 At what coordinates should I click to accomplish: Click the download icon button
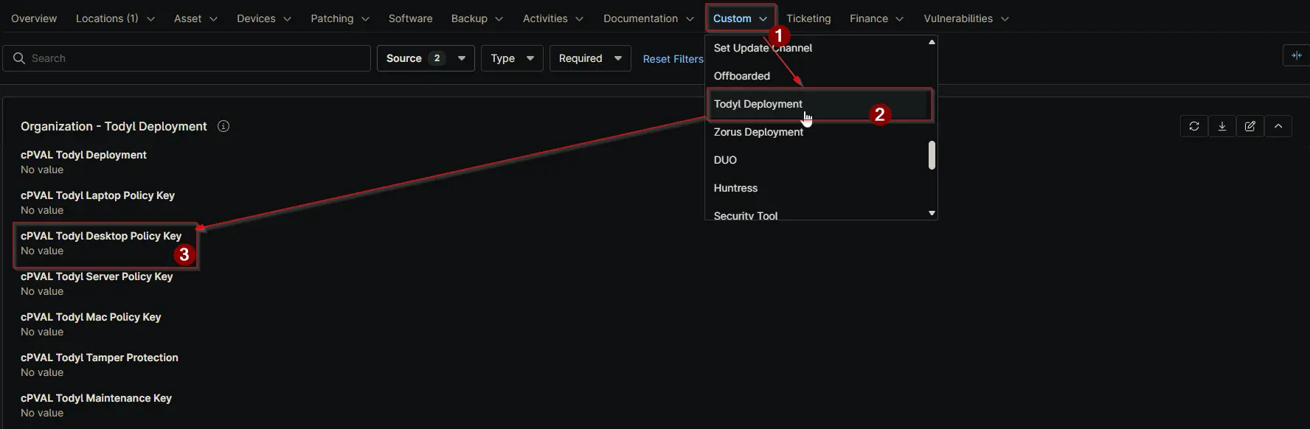[1222, 126]
